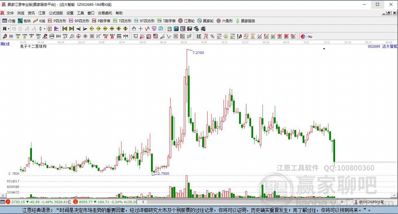Click the calendar icon in toolbar
Viewport: 398px width, 214px height.
pos(169,29)
